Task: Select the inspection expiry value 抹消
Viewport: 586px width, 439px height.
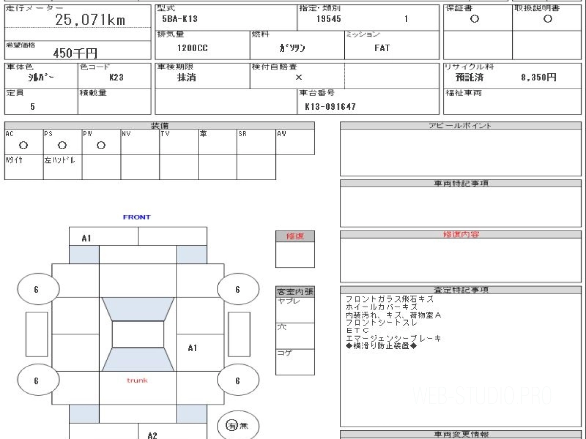Action: (x=187, y=77)
